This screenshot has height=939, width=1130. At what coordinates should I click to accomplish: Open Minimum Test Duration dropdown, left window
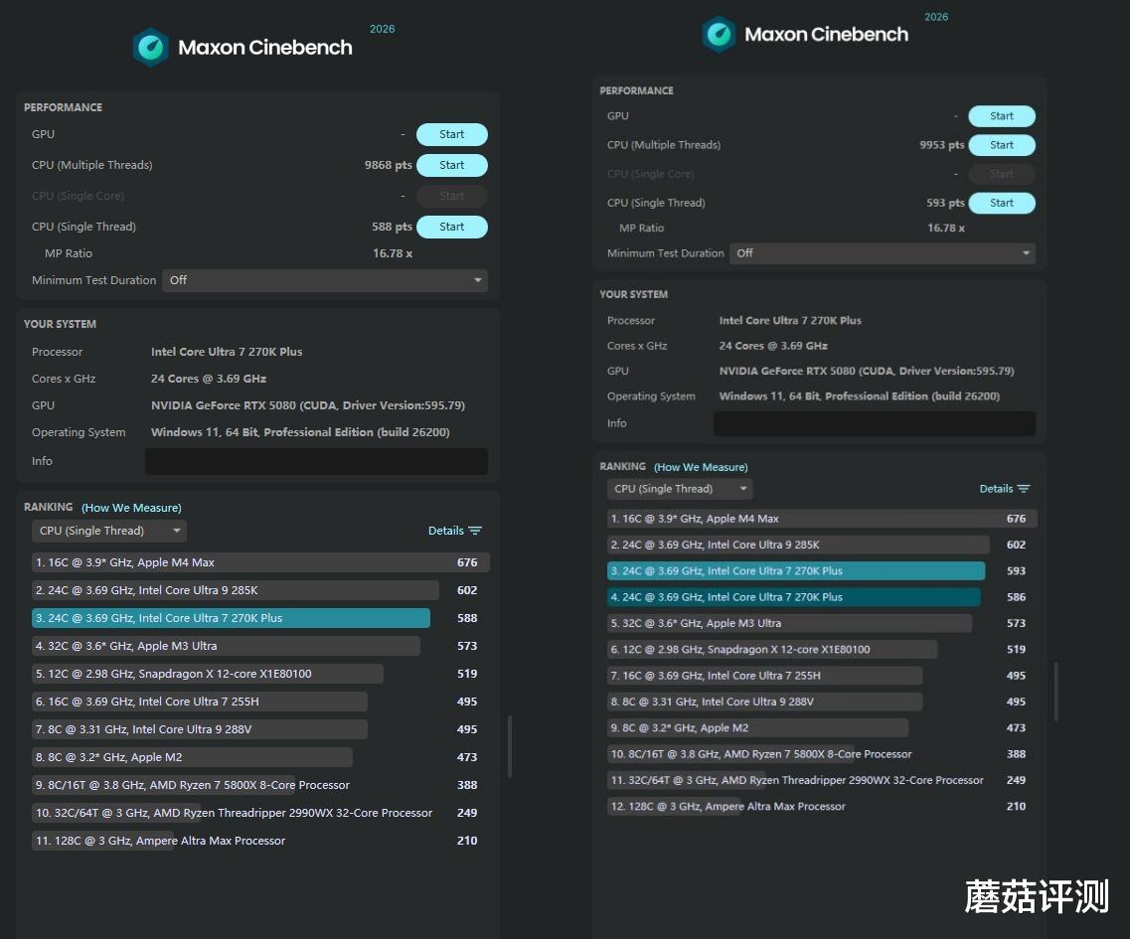click(x=325, y=280)
